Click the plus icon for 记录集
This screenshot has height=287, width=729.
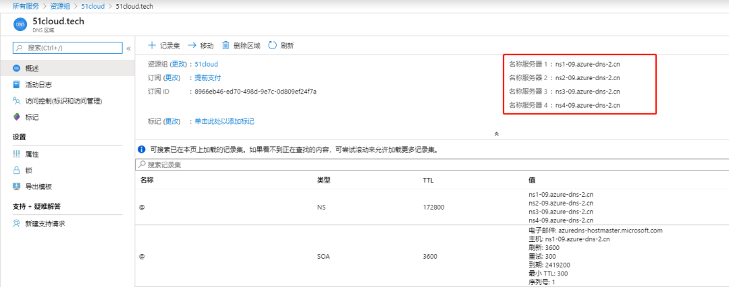click(152, 45)
